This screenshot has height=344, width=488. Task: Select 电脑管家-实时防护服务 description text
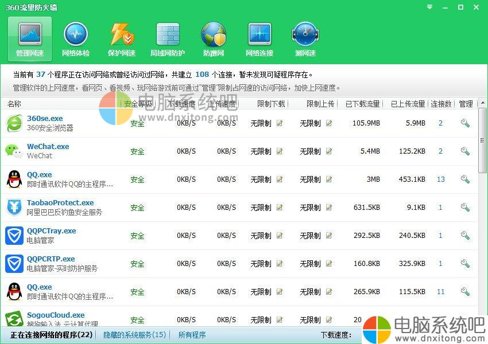(x=62, y=268)
